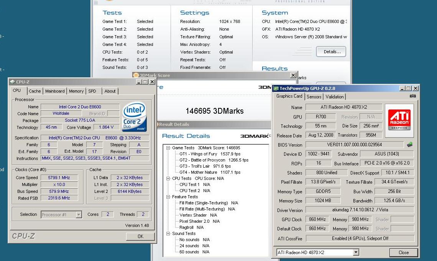The width and height of the screenshot is (437, 261).
Task: Select Pixel Shader 2.0 row
Action: point(199,221)
